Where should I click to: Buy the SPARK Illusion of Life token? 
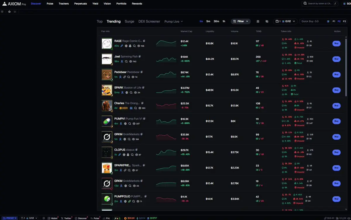pos(336,90)
